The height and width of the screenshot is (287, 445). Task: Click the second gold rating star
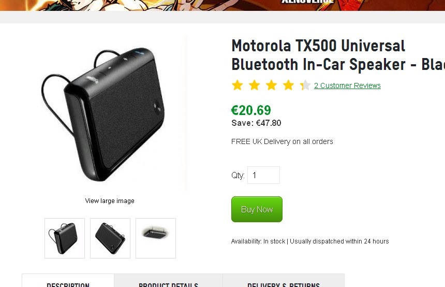click(x=255, y=85)
